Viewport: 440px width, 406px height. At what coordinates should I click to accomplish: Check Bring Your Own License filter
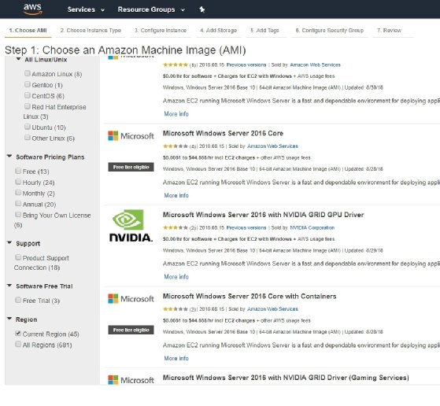[18, 214]
